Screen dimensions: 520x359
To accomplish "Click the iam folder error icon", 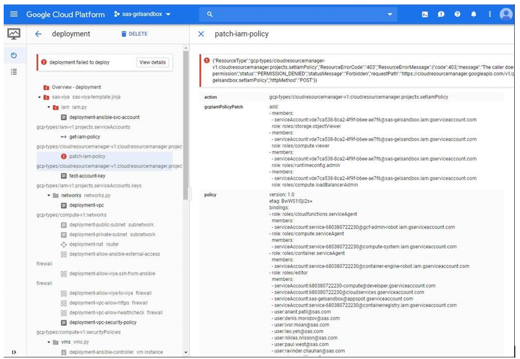I will point(56,107).
